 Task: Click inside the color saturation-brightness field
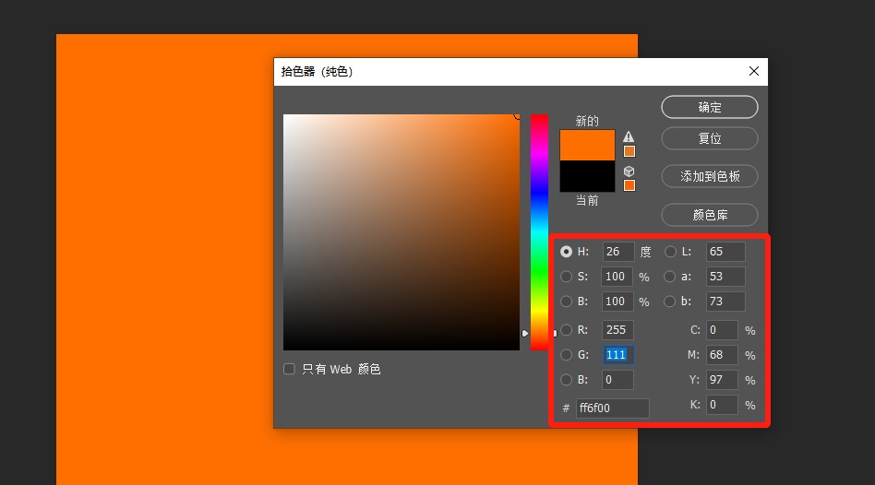point(402,232)
